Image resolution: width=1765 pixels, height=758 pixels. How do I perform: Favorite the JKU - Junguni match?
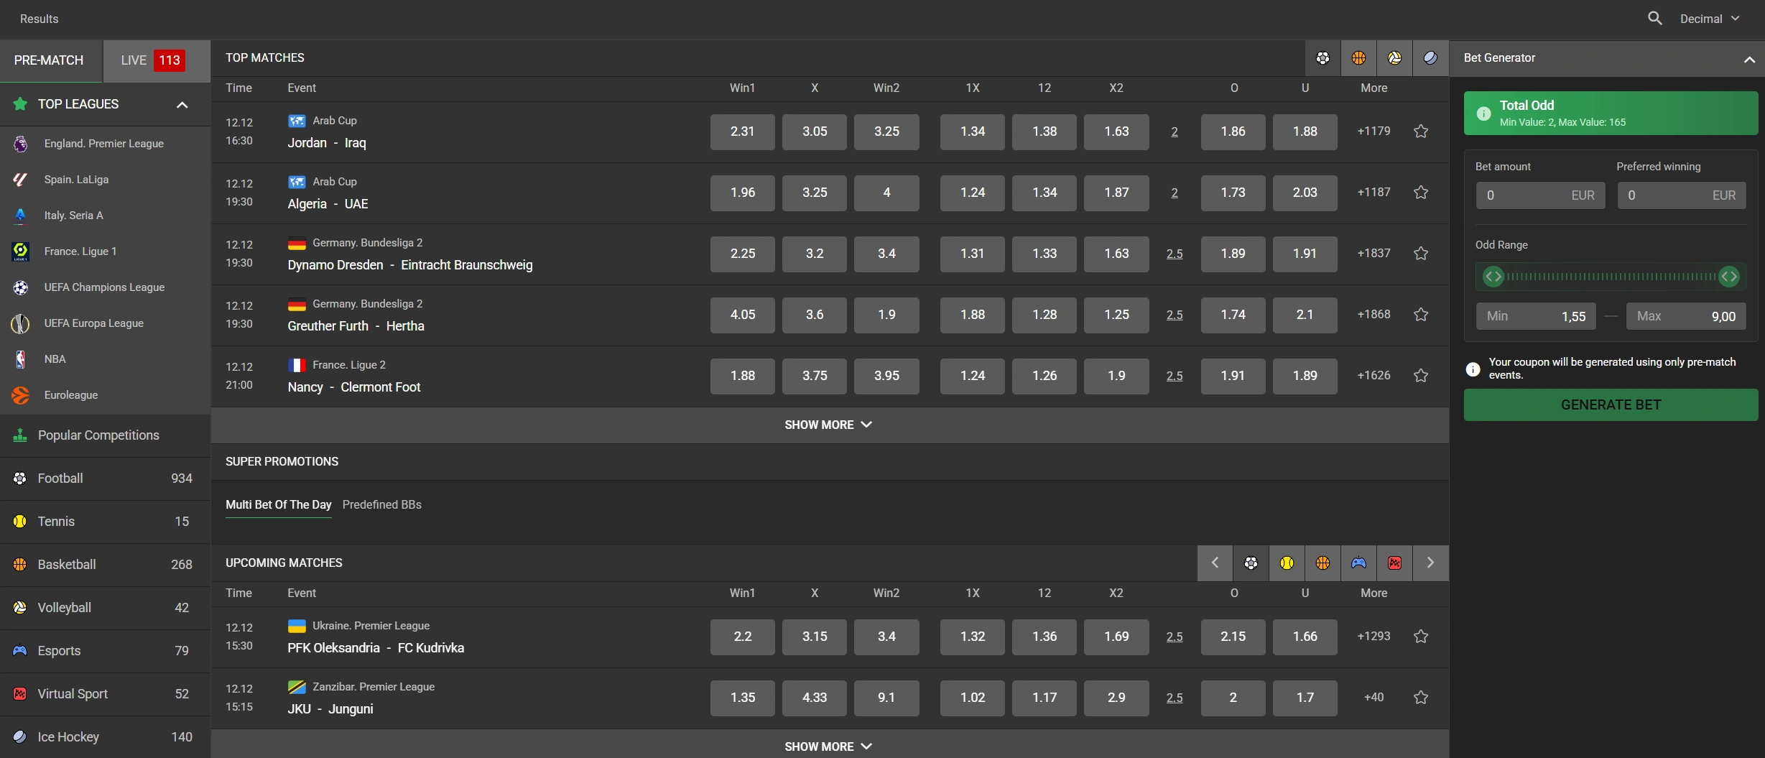click(1421, 698)
